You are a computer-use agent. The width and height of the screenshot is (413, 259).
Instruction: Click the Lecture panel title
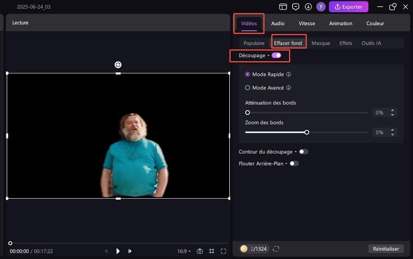point(20,23)
